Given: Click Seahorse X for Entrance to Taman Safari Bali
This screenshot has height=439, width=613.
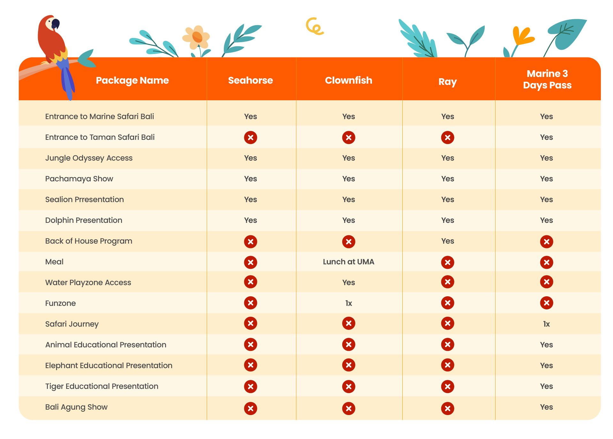Looking at the screenshot, I should coord(250,138).
